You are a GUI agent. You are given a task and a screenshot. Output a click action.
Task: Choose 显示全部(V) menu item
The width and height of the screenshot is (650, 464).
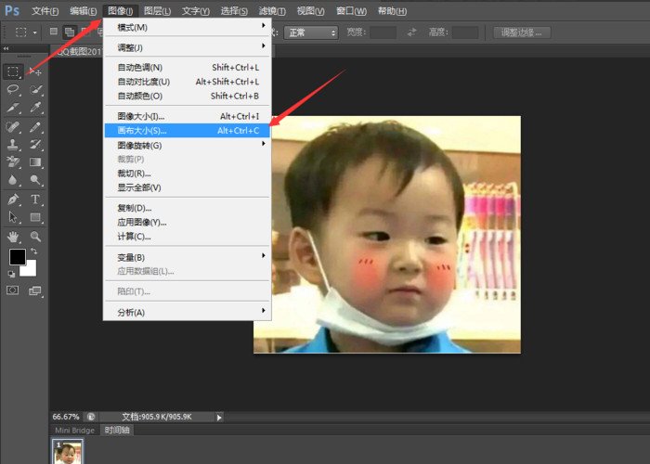point(187,187)
